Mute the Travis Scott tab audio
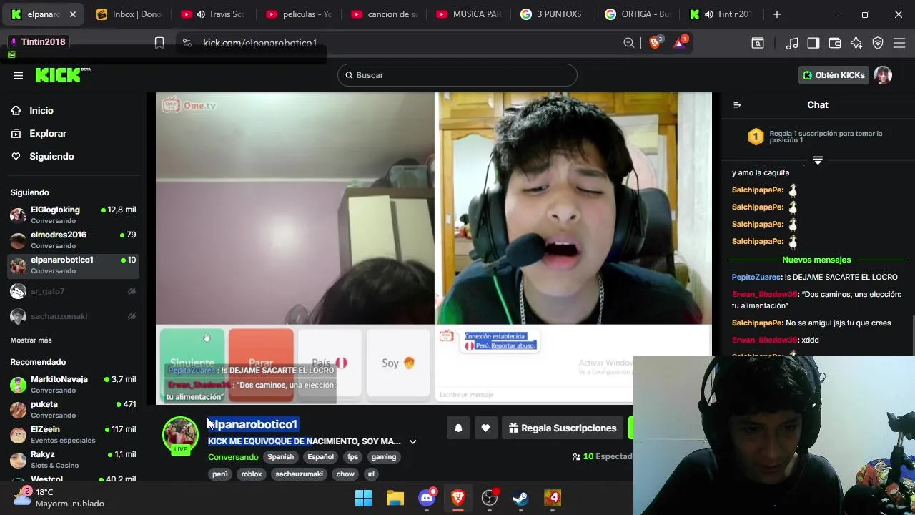 point(200,14)
